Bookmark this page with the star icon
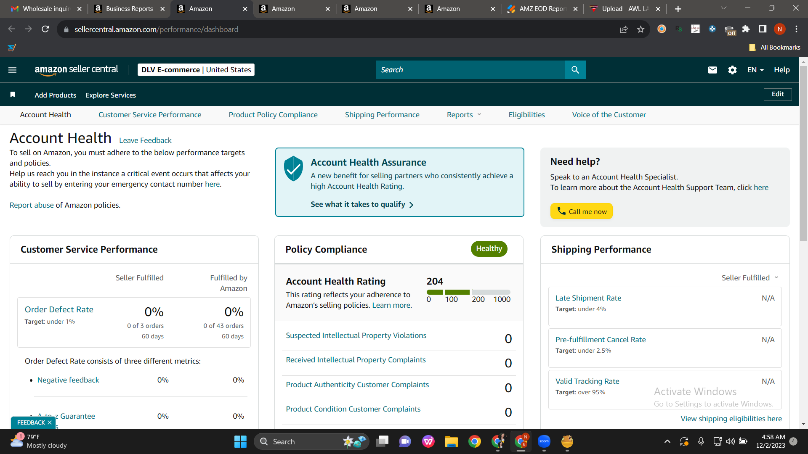 point(641,29)
